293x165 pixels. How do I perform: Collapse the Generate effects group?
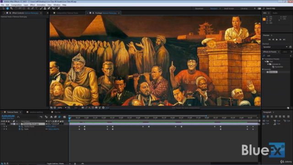pos(263,69)
